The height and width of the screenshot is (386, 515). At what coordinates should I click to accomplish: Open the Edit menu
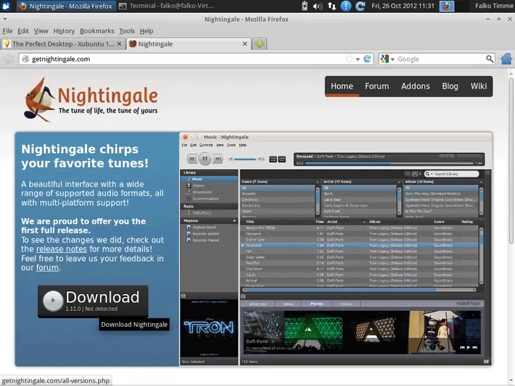pos(23,31)
